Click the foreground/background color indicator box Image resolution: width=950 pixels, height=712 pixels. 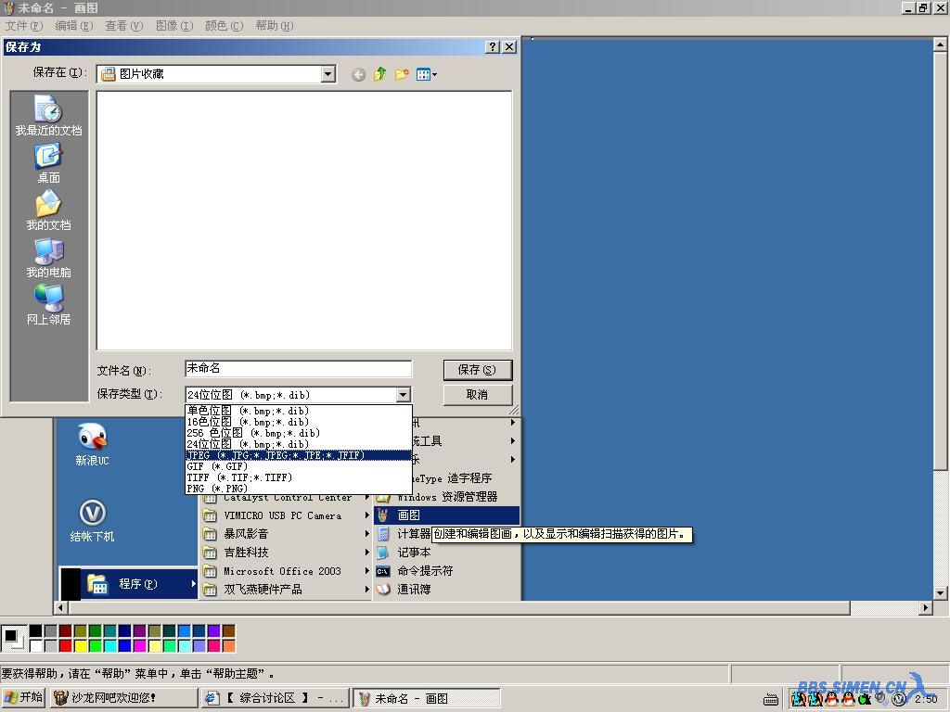[x=13, y=638]
